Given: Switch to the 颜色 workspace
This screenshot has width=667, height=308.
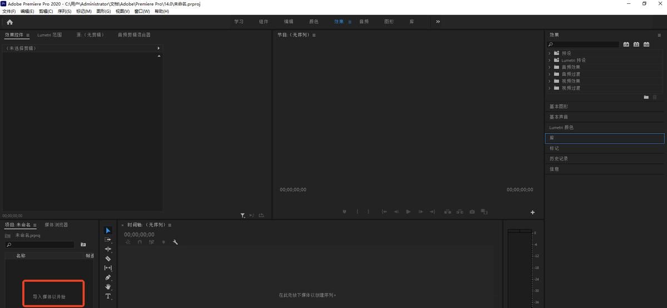Looking at the screenshot, I should click(314, 22).
